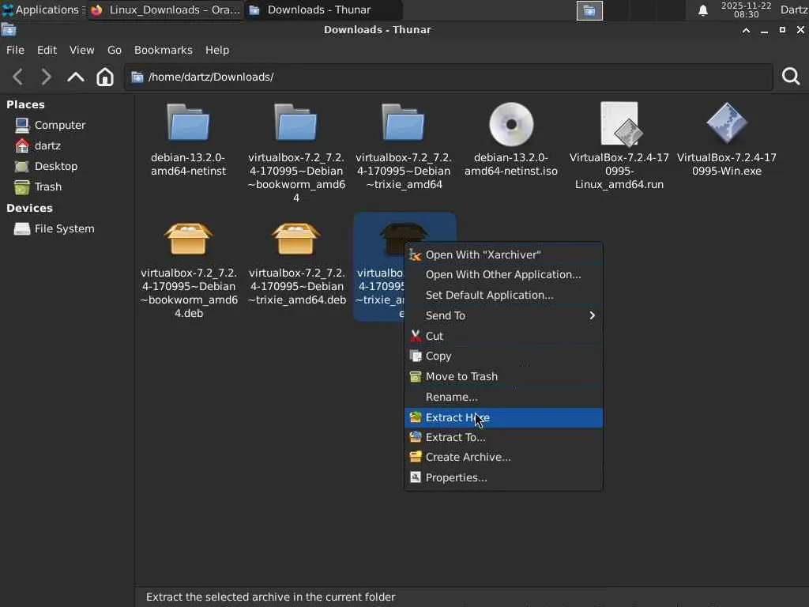Open parent folder with up arrow icon
809x607 pixels.
[x=75, y=77]
